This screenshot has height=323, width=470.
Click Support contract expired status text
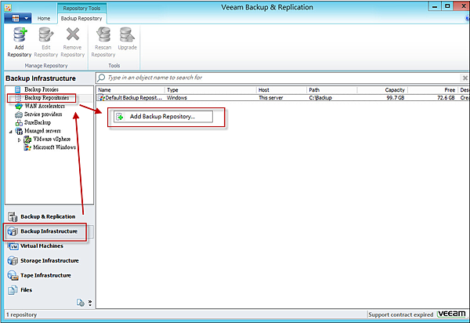click(x=401, y=314)
